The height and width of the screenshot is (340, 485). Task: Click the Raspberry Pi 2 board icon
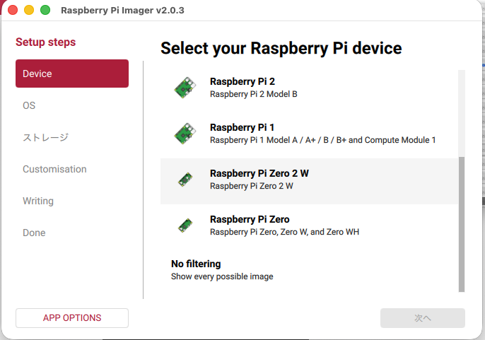(185, 87)
